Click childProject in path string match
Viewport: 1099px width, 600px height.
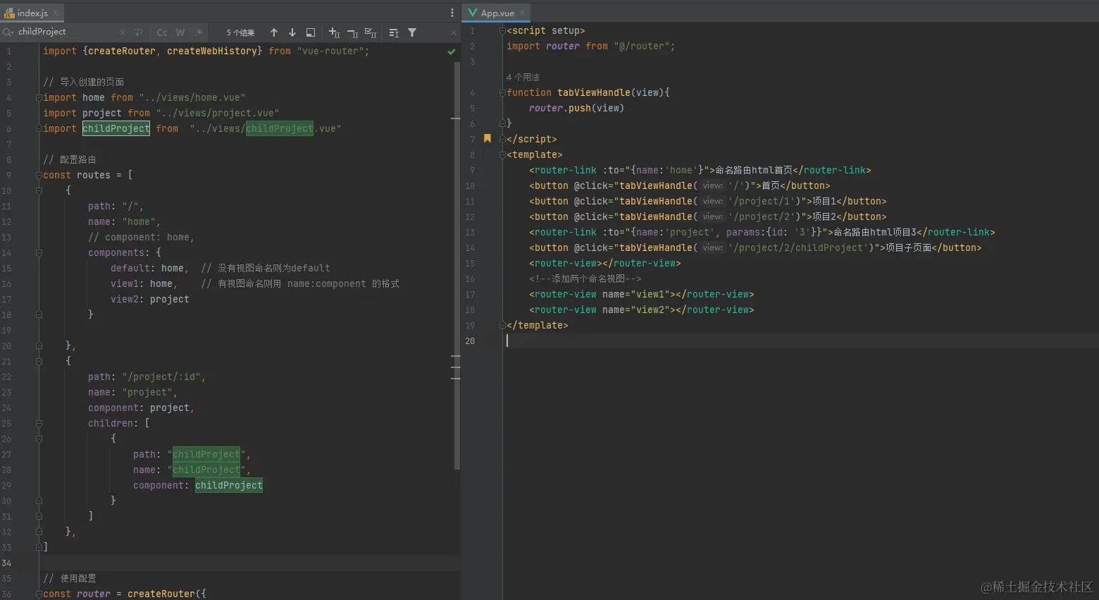(x=206, y=455)
